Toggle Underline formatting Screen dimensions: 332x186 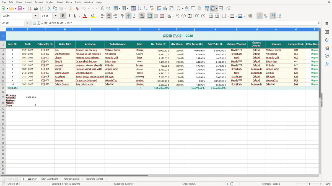(x=75, y=16)
